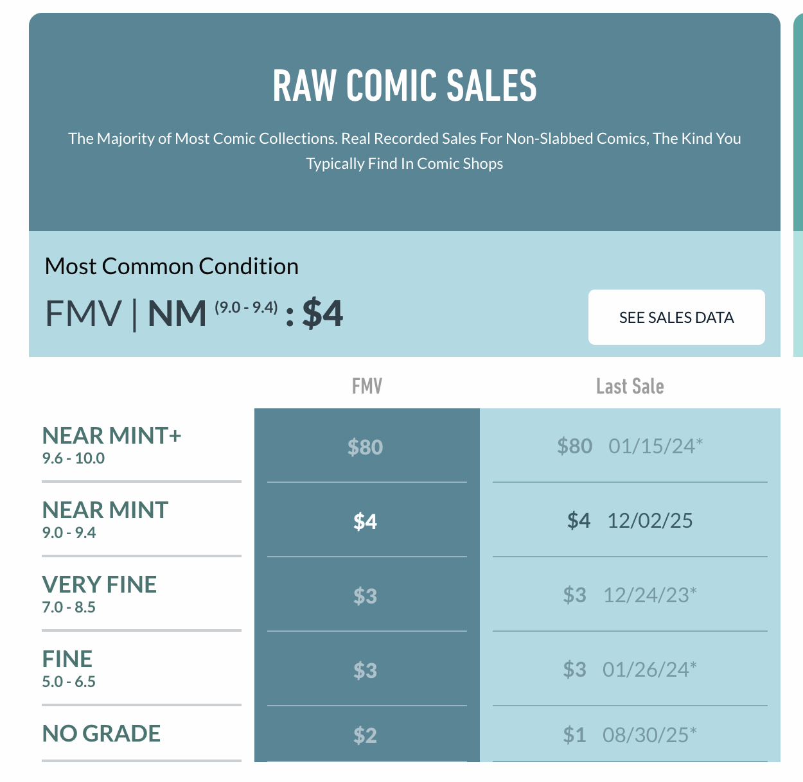
Task: Click the $3 FMV cell for Fine
Action: 366,670
